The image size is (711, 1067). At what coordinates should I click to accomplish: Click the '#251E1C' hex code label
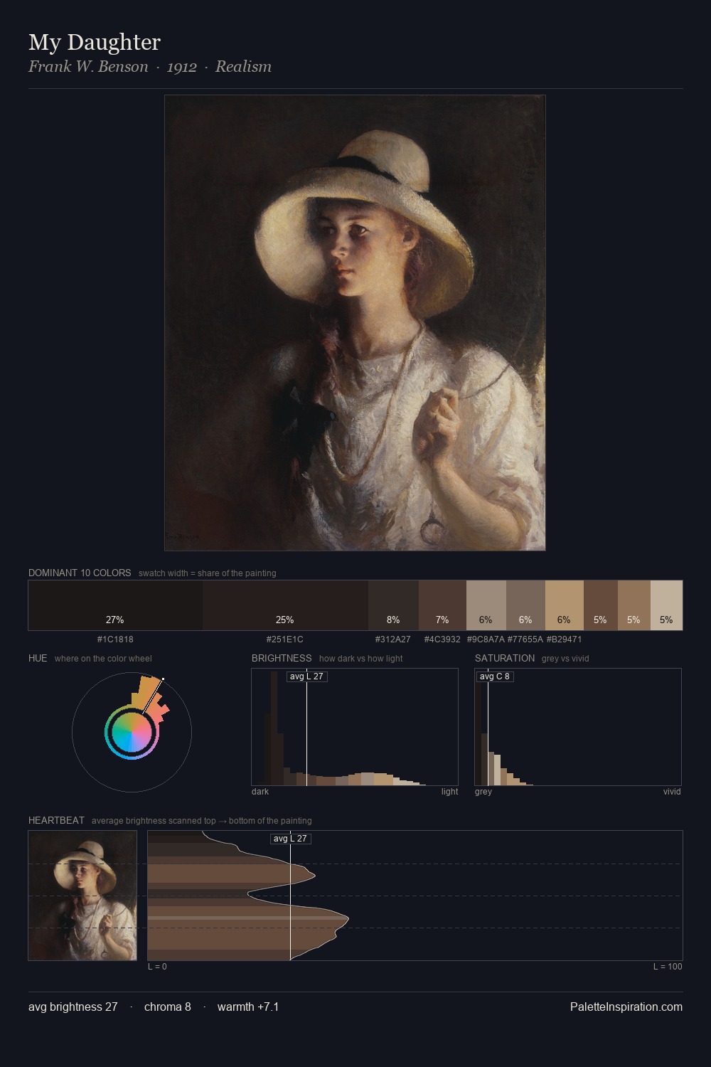point(285,639)
